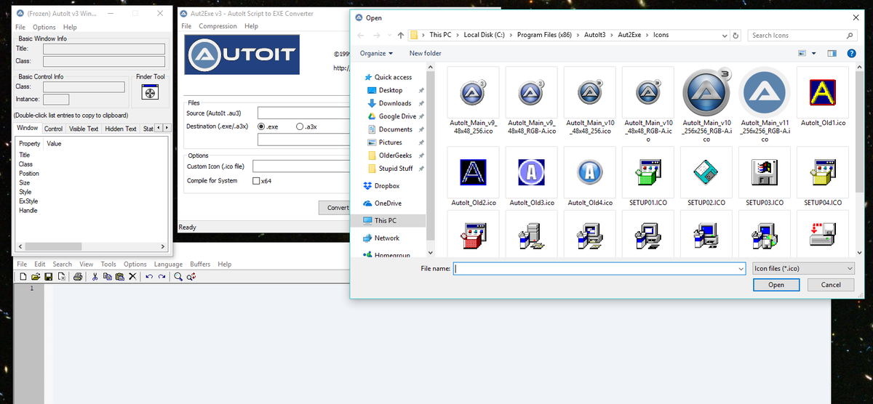
Task: Click the Close file icon in editor toolbar
Action: click(61, 277)
